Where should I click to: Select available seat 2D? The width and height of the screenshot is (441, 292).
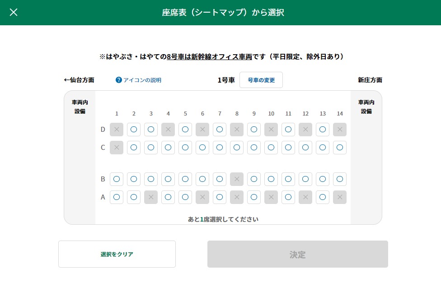tap(134, 130)
